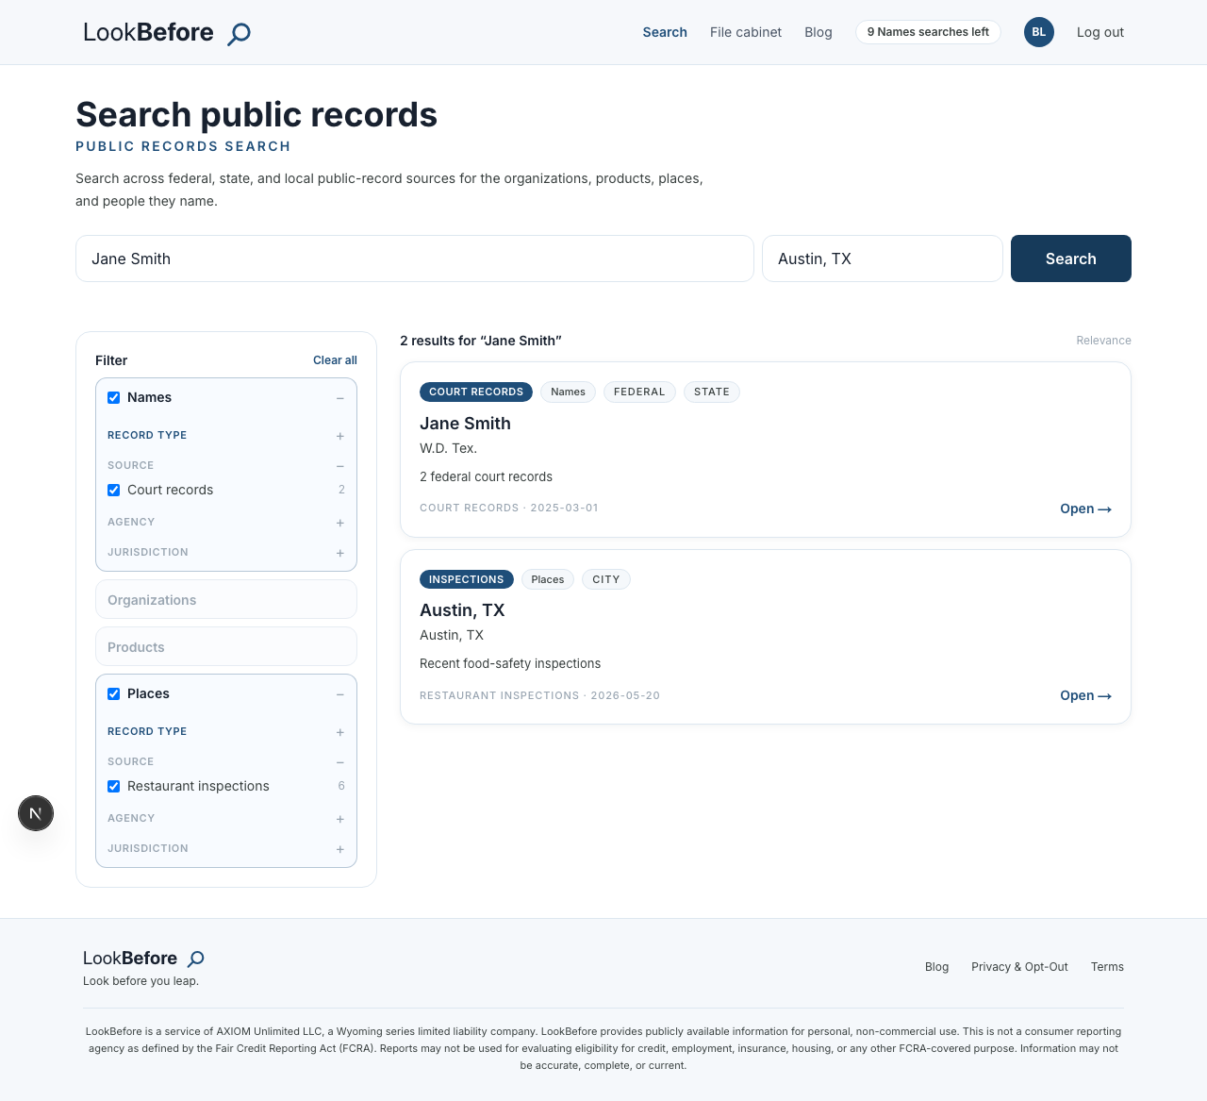Click the Names tag on Jane Smith card
The height and width of the screenshot is (1101, 1207).
[568, 392]
